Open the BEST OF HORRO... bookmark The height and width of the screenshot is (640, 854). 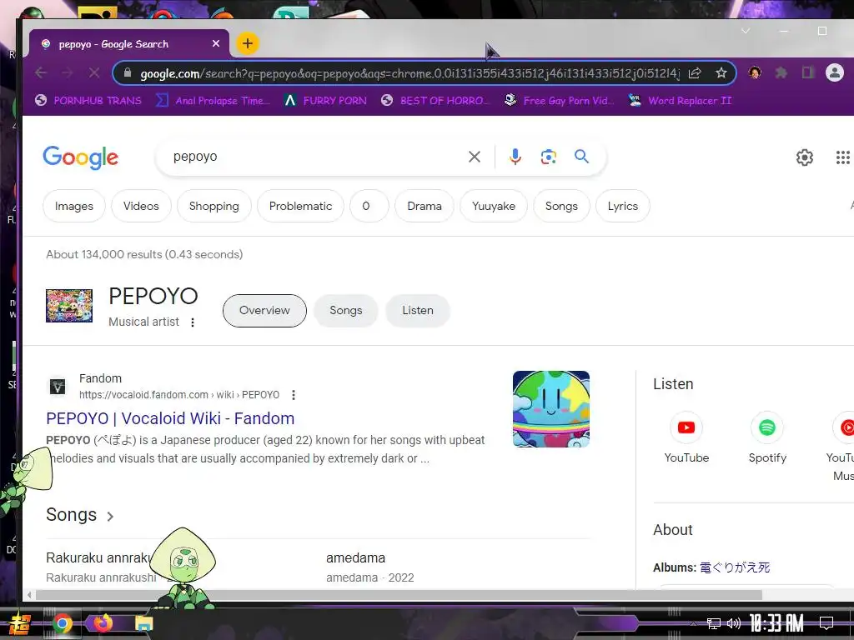(435, 101)
